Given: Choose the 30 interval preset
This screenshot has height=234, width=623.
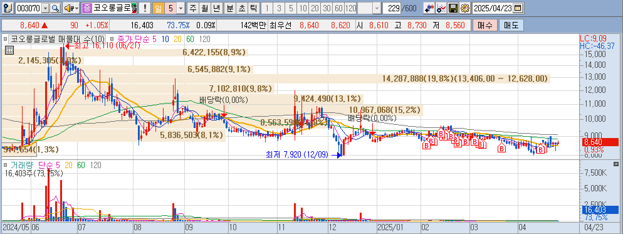Looking at the screenshot, I should pos(327,8).
